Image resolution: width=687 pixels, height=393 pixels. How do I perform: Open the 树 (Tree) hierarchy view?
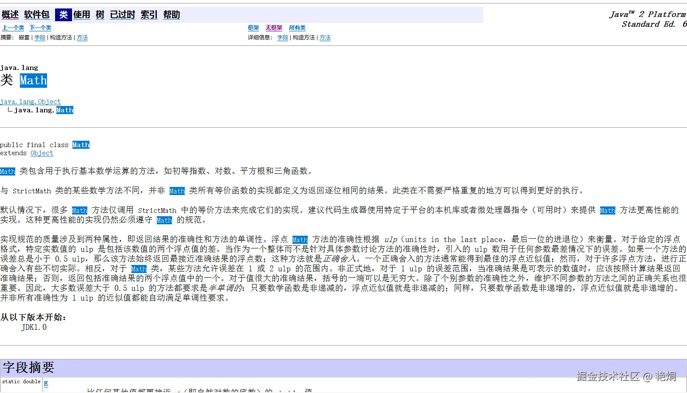click(x=100, y=14)
